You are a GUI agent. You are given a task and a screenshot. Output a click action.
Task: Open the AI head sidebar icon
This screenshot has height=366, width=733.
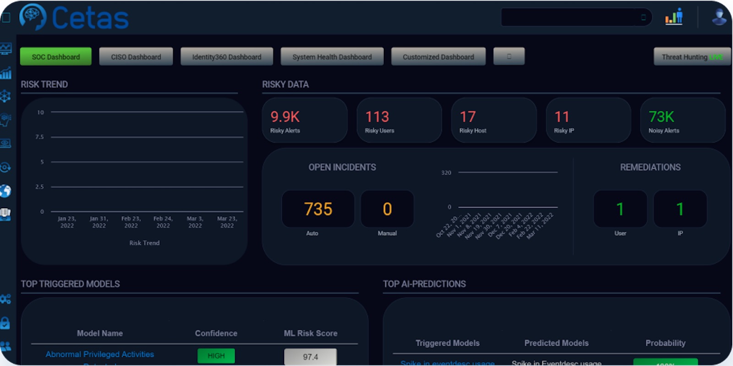pyautogui.click(x=5, y=120)
